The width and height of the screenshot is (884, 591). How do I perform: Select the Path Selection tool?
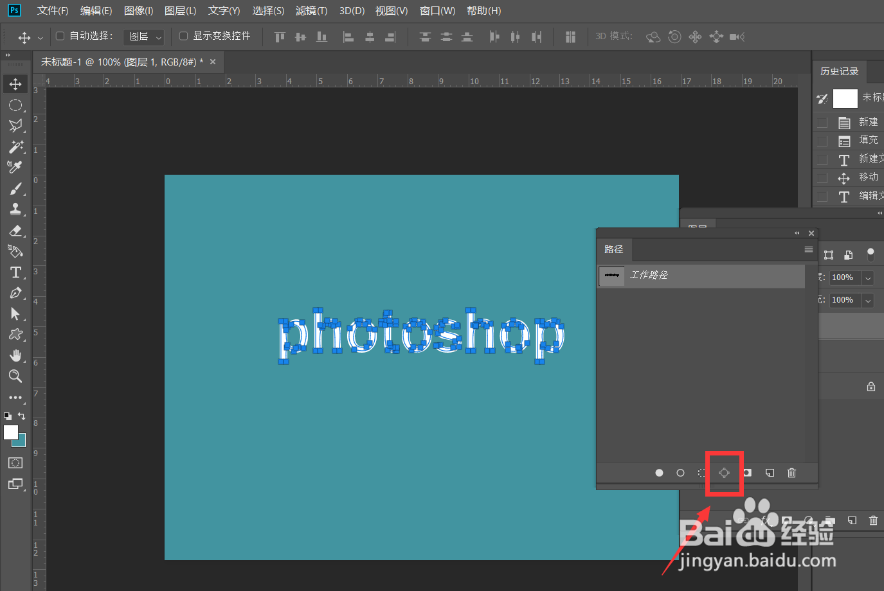pyautogui.click(x=15, y=313)
